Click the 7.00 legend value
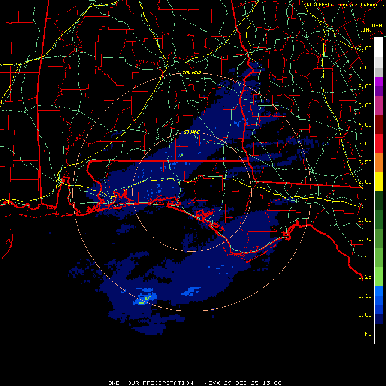The image size is (386, 386). 365,67
